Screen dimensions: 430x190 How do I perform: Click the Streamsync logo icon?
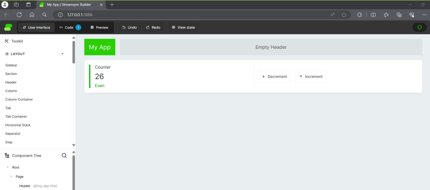(8, 27)
